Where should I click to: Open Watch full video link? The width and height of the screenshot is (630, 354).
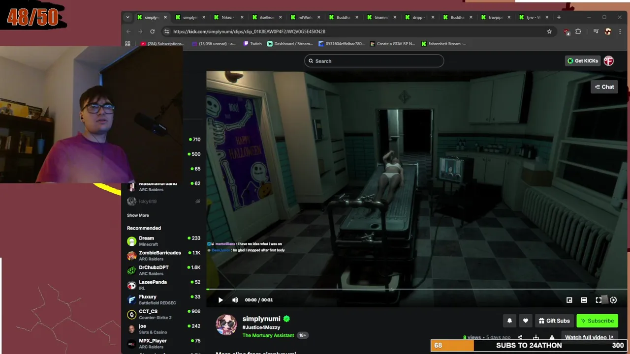pyautogui.click(x=589, y=337)
